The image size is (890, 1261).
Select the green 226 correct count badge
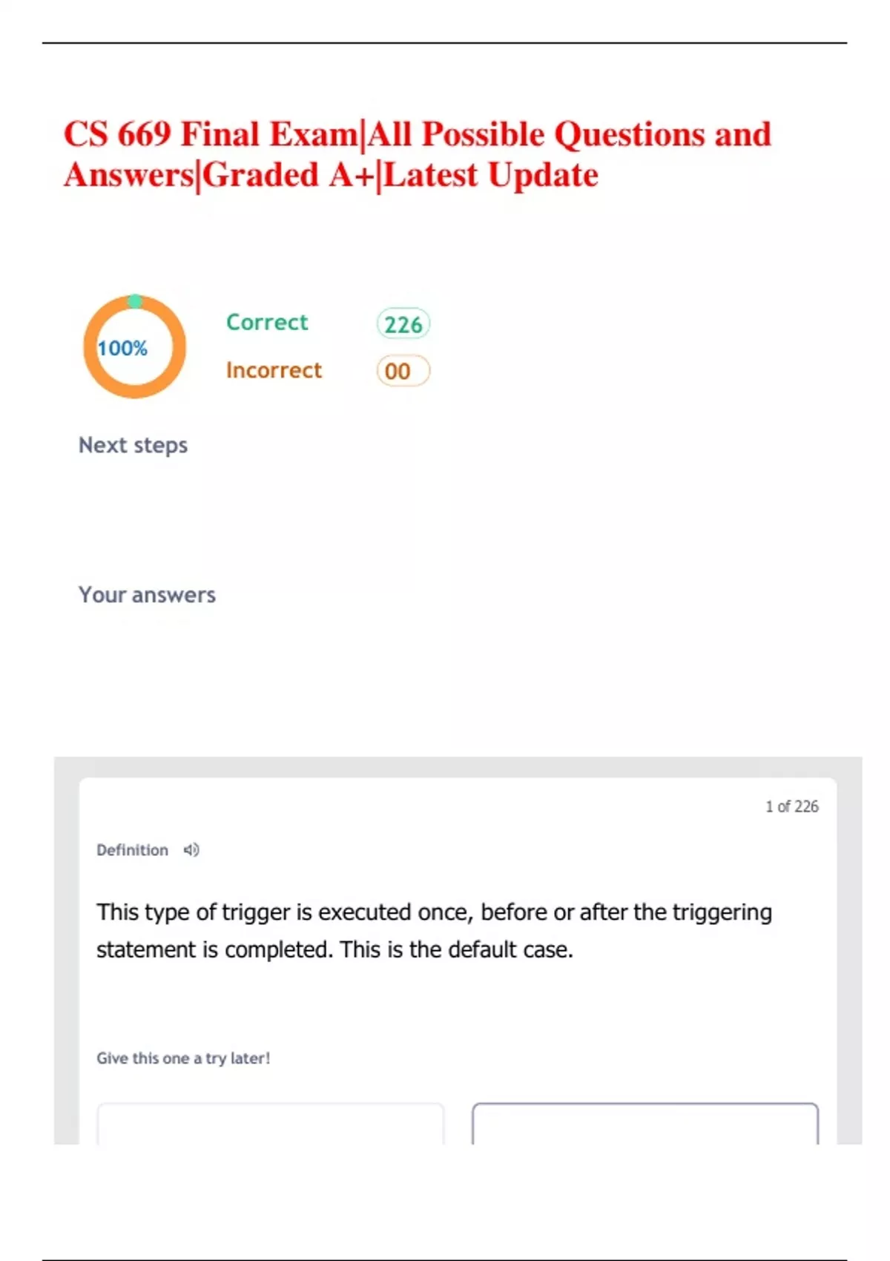point(403,324)
